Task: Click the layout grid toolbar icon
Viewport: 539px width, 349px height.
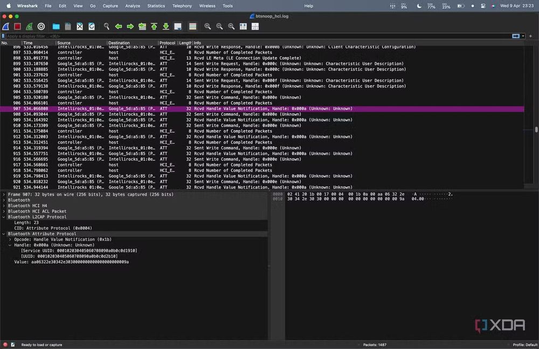Action: click(255, 26)
